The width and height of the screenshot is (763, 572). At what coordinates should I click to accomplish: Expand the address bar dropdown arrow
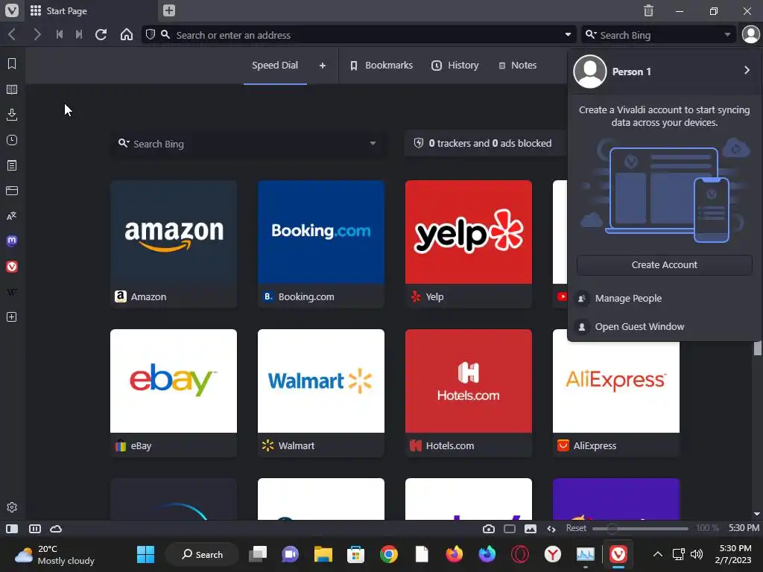[568, 34]
